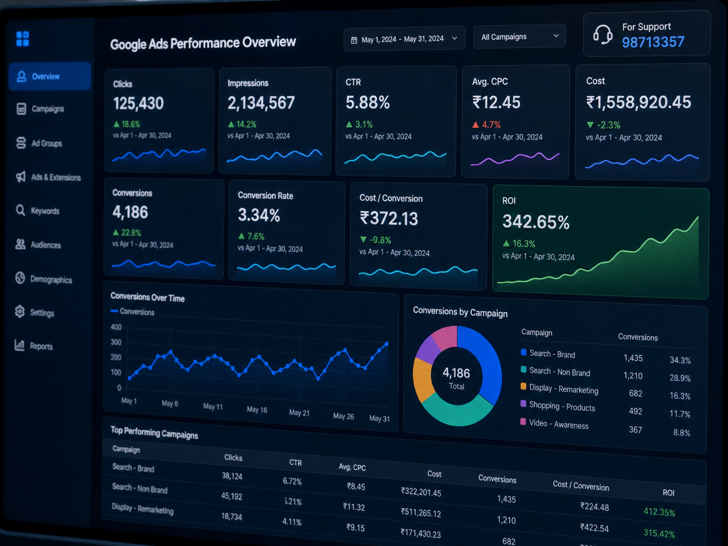This screenshot has height=546, width=728.
Task: Click the Ad Groups stack icon
Action: (x=21, y=143)
